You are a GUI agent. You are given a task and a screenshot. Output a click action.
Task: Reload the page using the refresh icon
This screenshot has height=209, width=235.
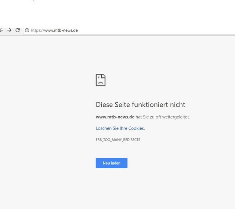[18, 30]
